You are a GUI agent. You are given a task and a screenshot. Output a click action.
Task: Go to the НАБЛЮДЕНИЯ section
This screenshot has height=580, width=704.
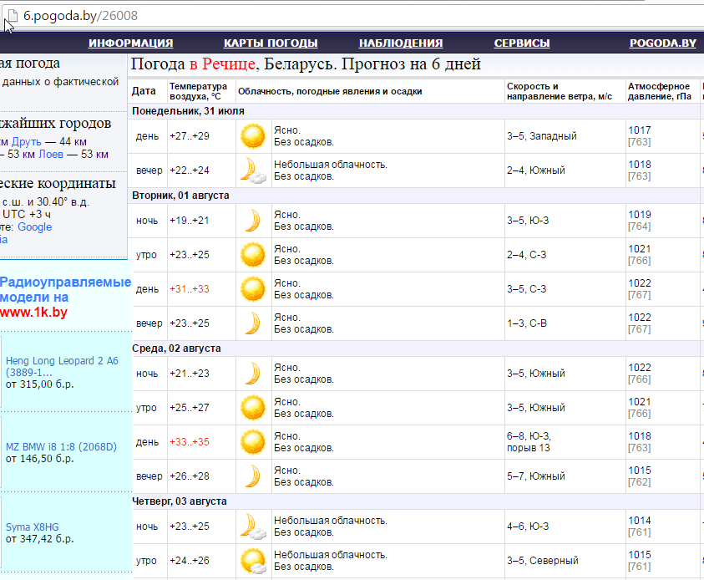click(x=401, y=43)
